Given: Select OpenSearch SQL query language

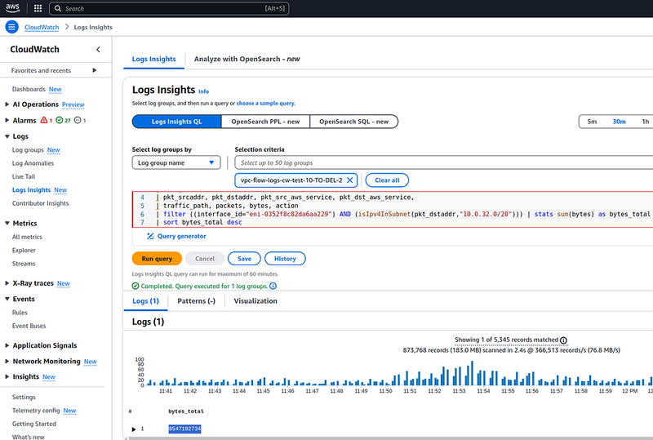Looking at the screenshot, I should [353, 122].
